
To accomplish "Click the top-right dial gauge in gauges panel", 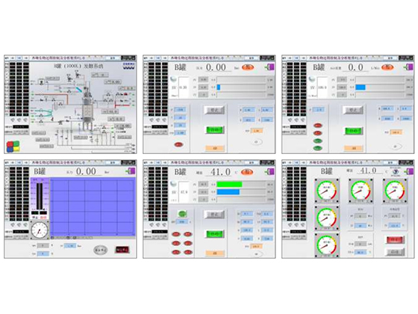I will [x=395, y=191].
